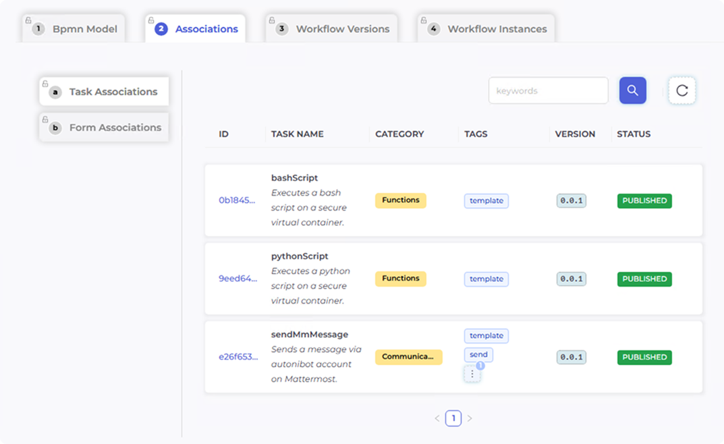Click page number 1 in pagination

coord(453,418)
